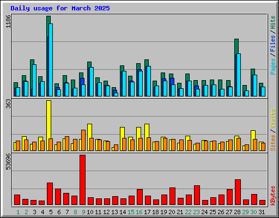Click day label 31 on the x-axis

pyautogui.click(x=262, y=212)
